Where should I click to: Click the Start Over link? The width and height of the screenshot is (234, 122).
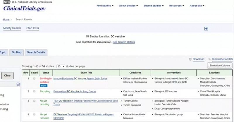point(33,28)
